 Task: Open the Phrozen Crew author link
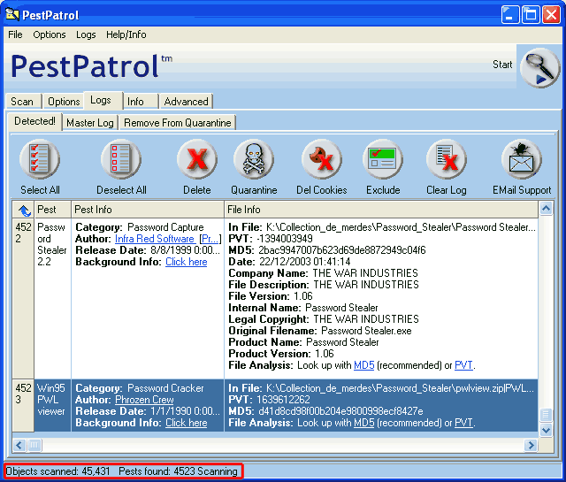click(144, 400)
